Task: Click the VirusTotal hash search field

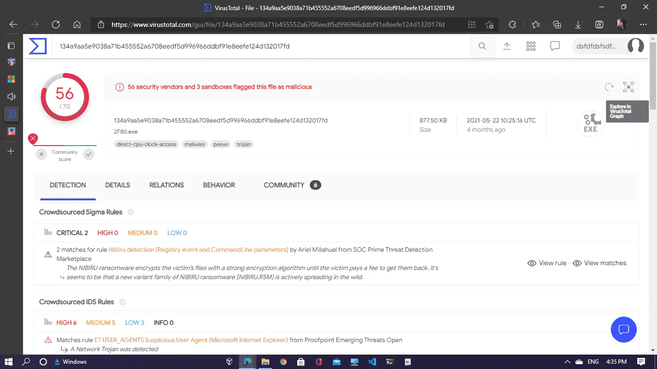Action: [261, 46]
